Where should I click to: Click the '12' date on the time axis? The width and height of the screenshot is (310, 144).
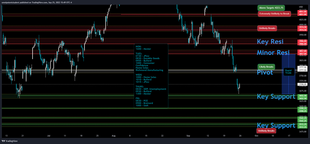[208, 135]
